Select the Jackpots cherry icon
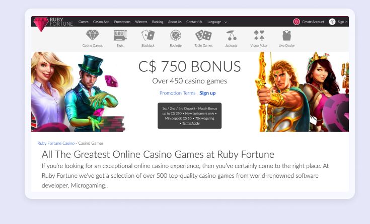 (231, 35)
